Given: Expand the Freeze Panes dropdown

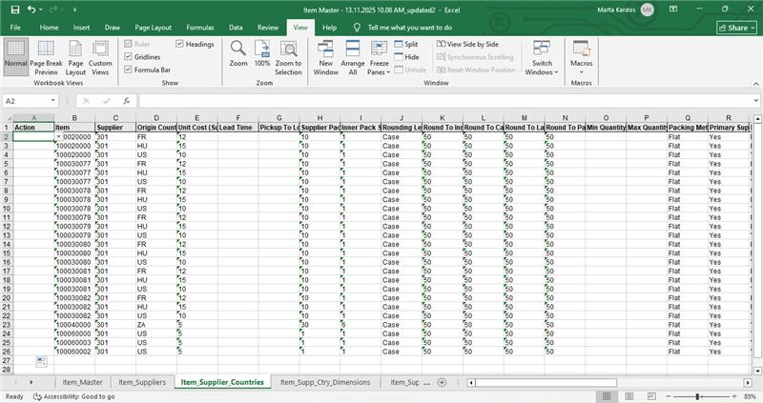Looking at the screenshot, I should 379,58.
